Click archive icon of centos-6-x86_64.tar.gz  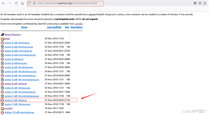[2, 84]
